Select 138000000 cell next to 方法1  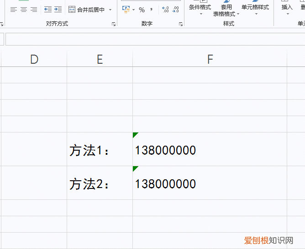(x=210, y=149)
